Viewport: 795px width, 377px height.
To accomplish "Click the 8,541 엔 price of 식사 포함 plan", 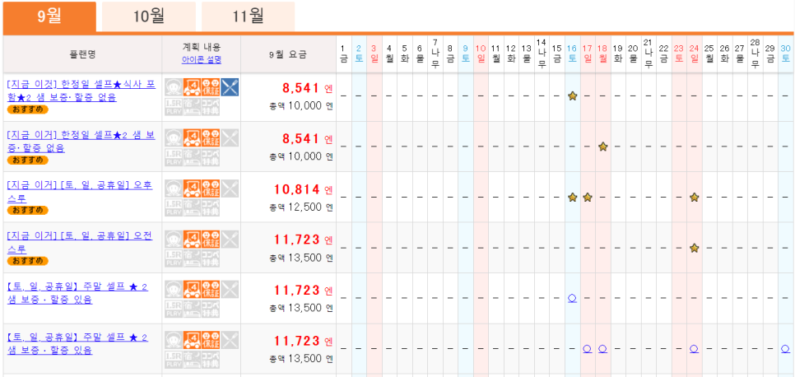I will (x=307, y=88).
